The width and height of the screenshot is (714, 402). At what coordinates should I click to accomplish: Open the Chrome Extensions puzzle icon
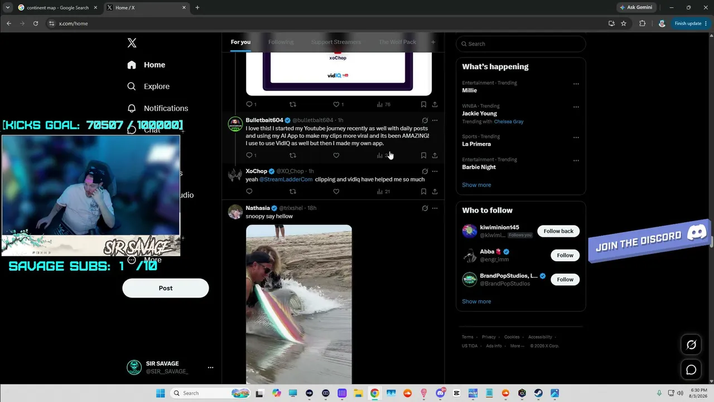tap(642, 23)
